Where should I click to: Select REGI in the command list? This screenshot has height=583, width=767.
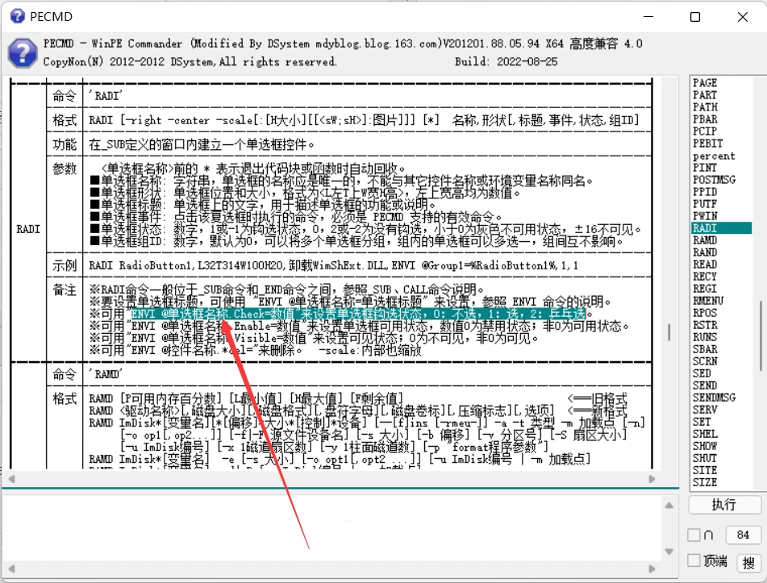click(x=704, y=289)
